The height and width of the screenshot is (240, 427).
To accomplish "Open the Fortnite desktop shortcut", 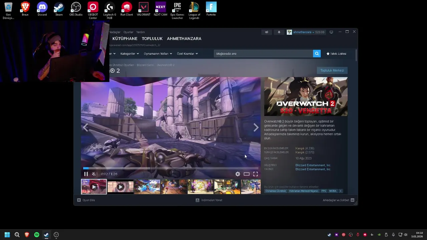I will [211, 9].
